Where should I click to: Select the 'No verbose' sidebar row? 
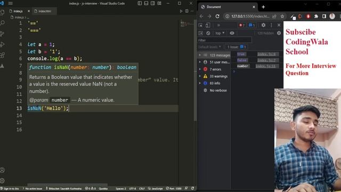pos(214,90)
